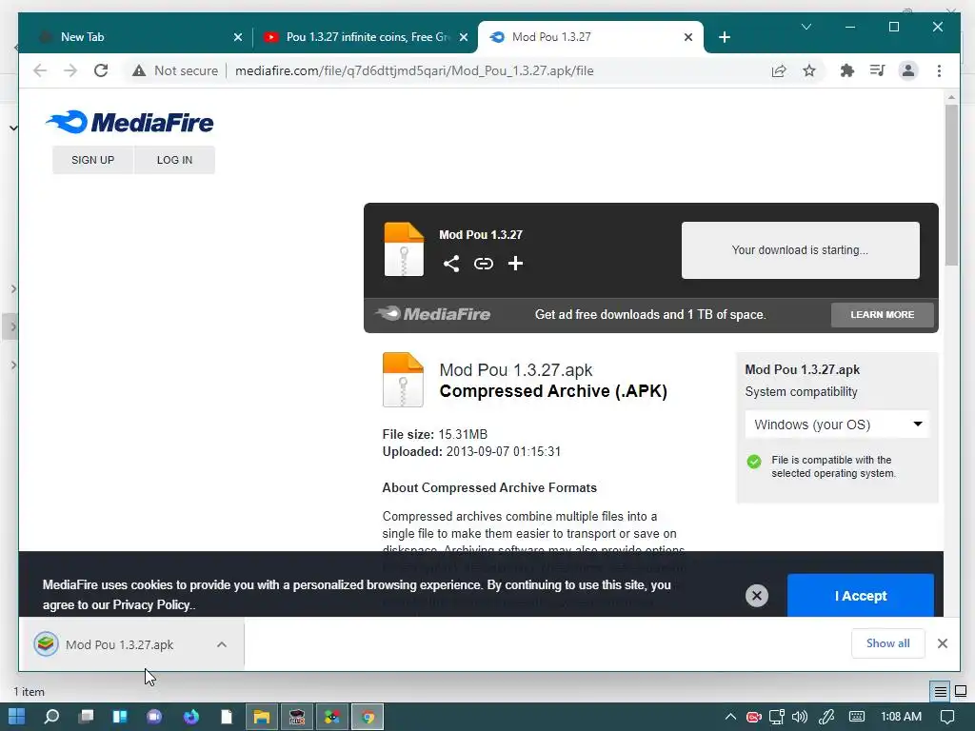Viewport: 975px width, 731px height.
Task: Click the browser forward arrow
Action: tap(70, 70)
